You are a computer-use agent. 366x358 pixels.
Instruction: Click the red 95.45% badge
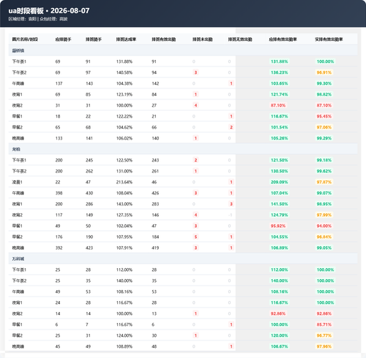tap(324, 116)
